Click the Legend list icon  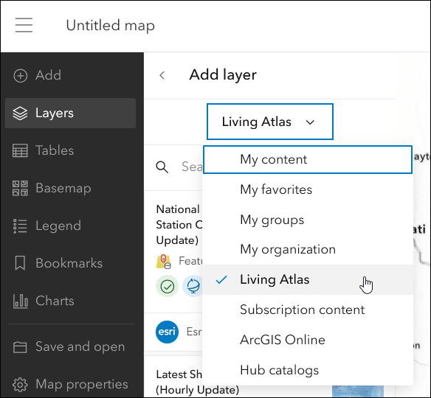pyautogui.click(x=20, y=226)
